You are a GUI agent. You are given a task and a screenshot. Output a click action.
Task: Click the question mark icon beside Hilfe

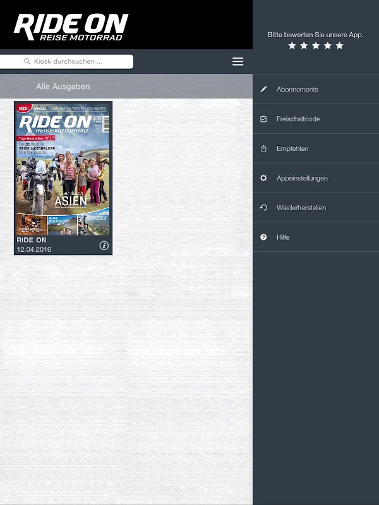263,237
